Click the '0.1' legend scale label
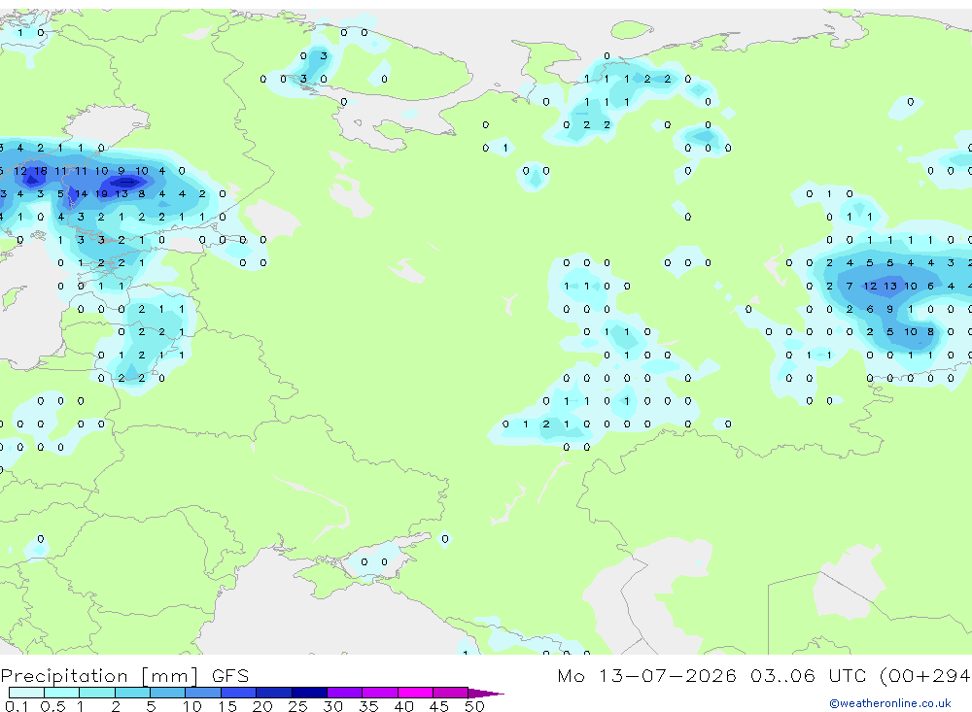 tap(17, 706)
